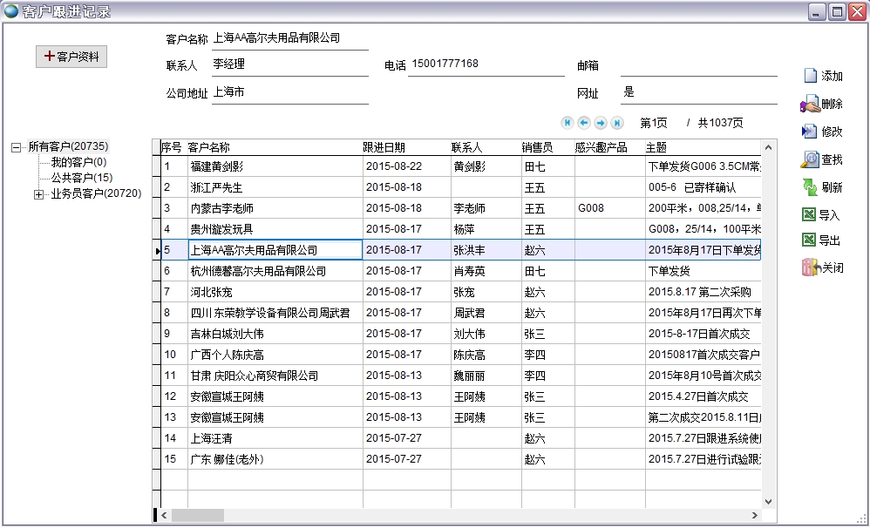Image resolution: width=870 pixels, height=528 pixels.
Task: Click the 客户资料 button
Action: 71,57
